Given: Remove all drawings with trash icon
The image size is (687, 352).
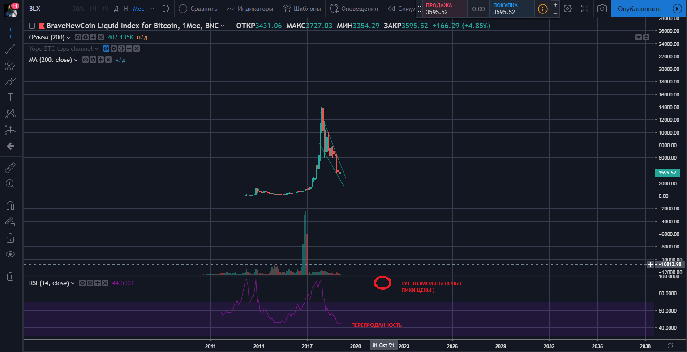Looking at the screenshot, I should [x=10, y=276].
